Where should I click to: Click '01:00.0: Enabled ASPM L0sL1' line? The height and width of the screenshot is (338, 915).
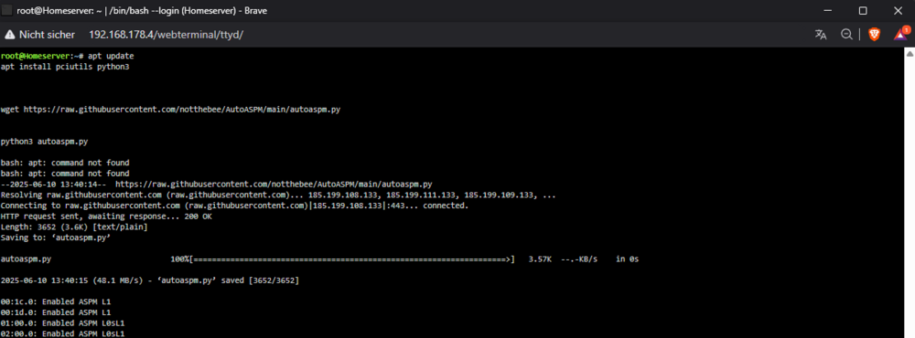(62, 322)
